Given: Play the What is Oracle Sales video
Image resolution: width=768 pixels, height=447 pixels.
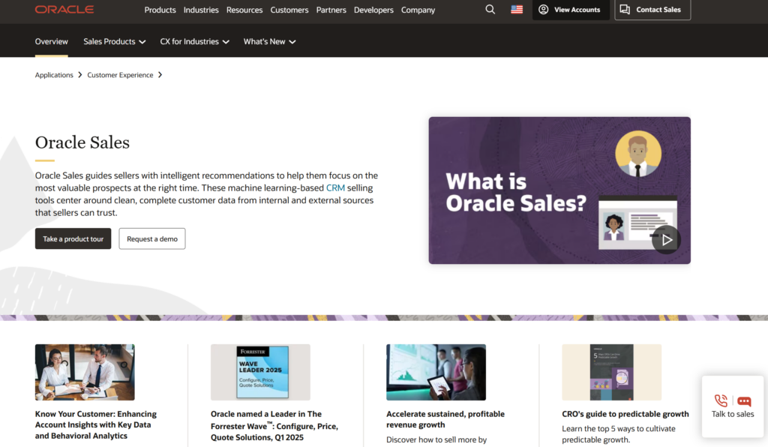Looking at the screenshot, I should click(x=665, y=240).
